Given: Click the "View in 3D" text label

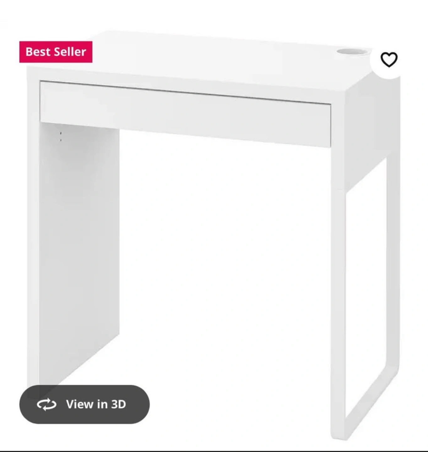Looking at the screenshot, I should click(x=96, y=404).
